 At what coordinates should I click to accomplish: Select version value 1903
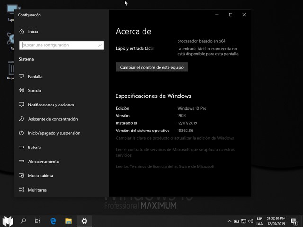point(181,115)
